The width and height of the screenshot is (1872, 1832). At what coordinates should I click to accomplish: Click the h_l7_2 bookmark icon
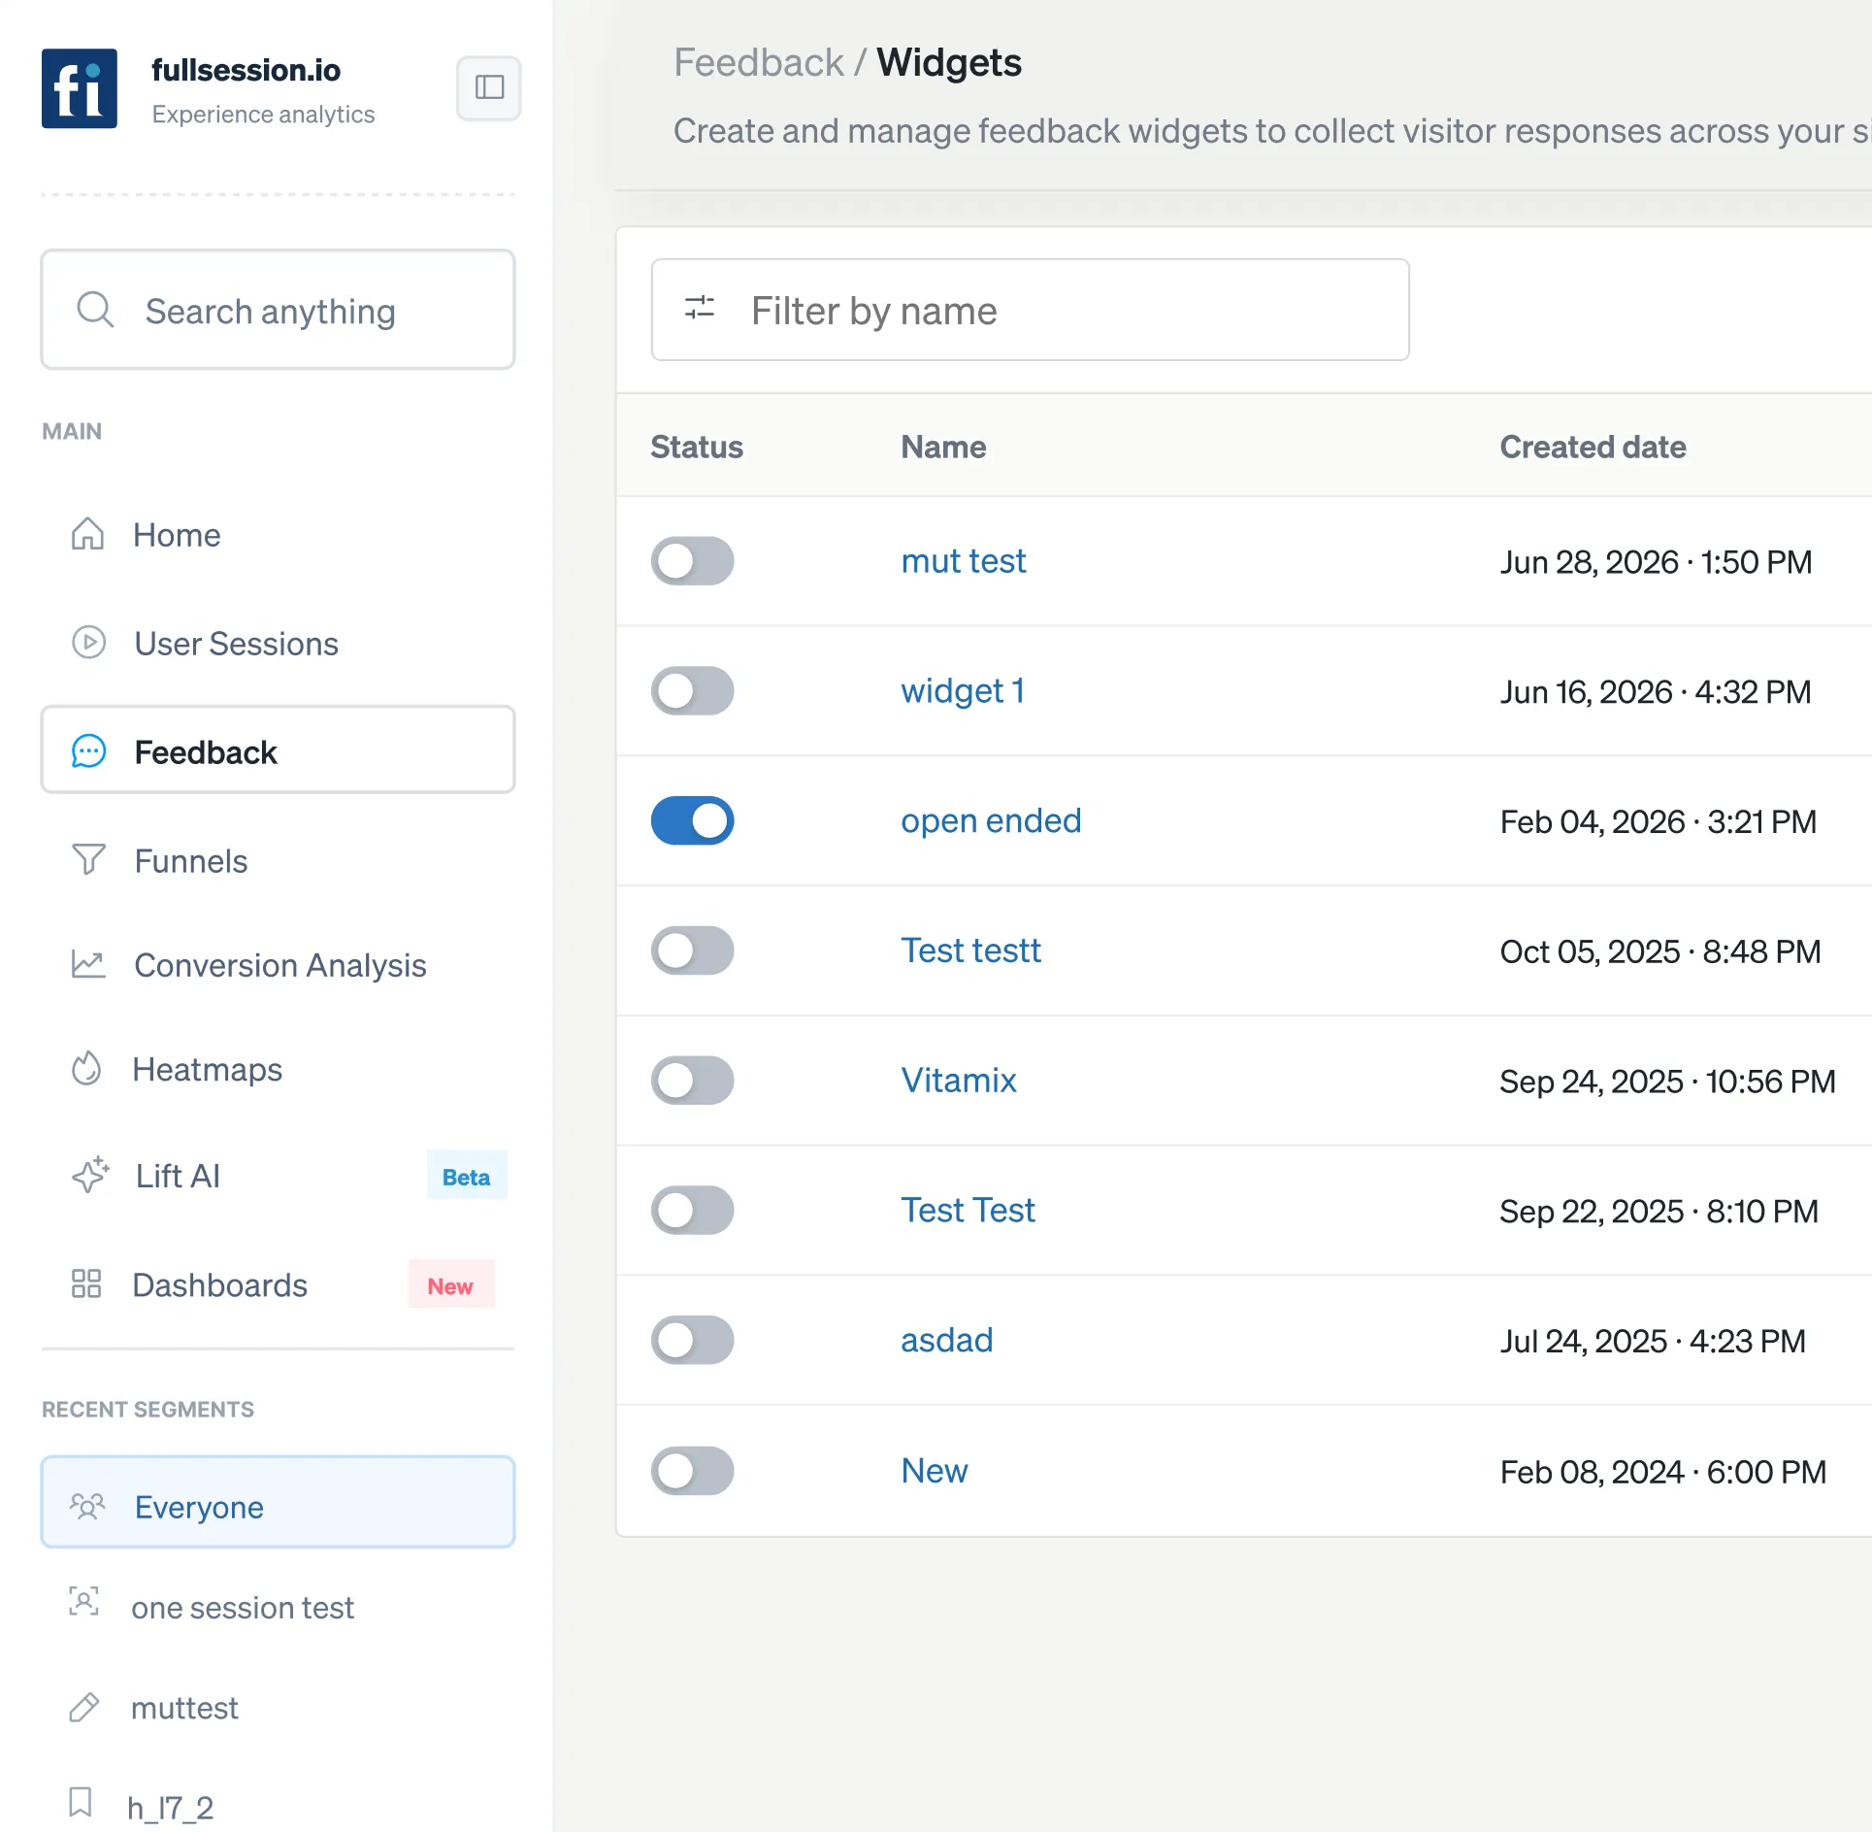pos(81,1802)
